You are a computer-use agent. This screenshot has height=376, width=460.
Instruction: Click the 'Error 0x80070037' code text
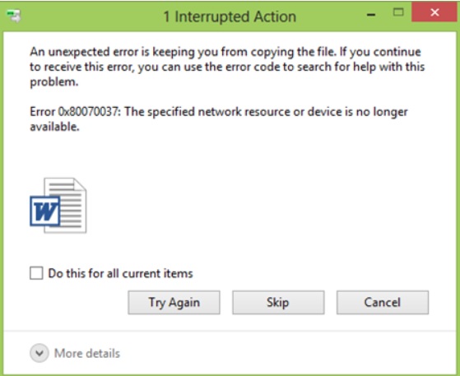(x=76, y=112)
